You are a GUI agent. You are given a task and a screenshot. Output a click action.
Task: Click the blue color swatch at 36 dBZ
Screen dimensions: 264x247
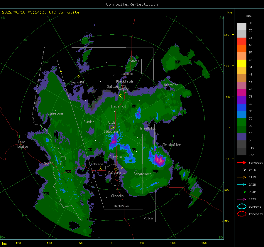click(242, 107)
